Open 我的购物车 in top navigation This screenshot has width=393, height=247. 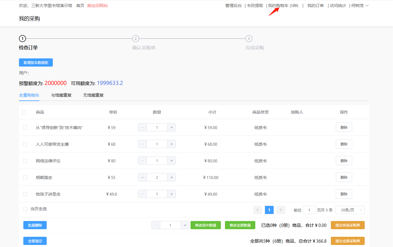coord(283,6)
